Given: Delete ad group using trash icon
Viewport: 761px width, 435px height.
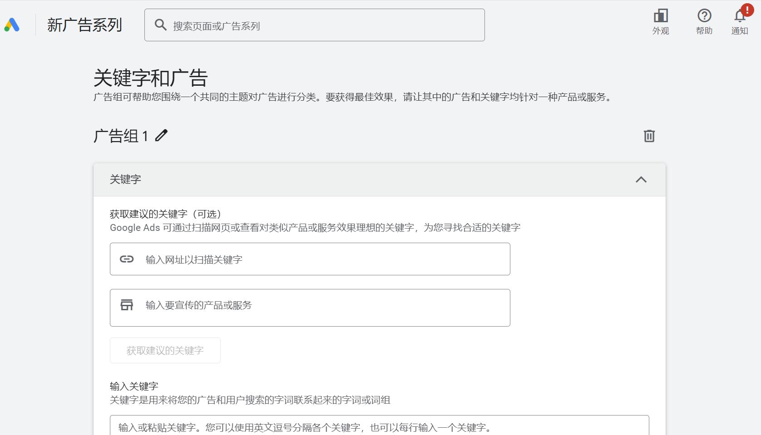Looking at the screenshot, I should click(649, 136).
